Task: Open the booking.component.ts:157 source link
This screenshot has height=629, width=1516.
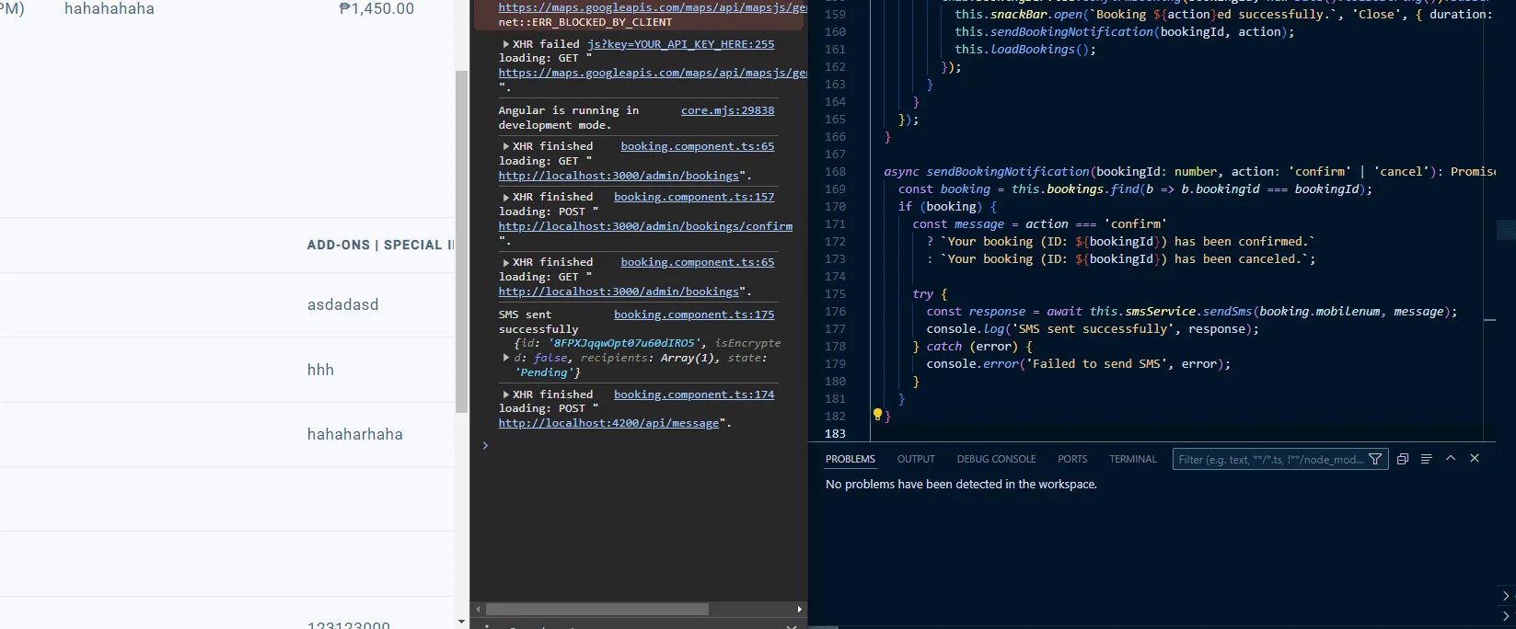Action: (694, 197)
